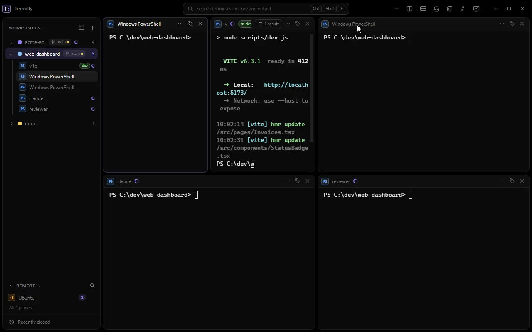Open a new terminal with the top-bar plus icon

pos(397,9)
